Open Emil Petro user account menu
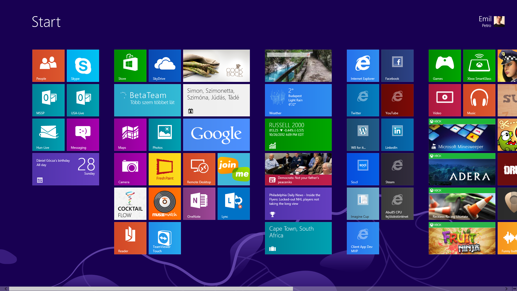Image resolution: width=517 pixels, height=291 pixels. tap(491, 22)
